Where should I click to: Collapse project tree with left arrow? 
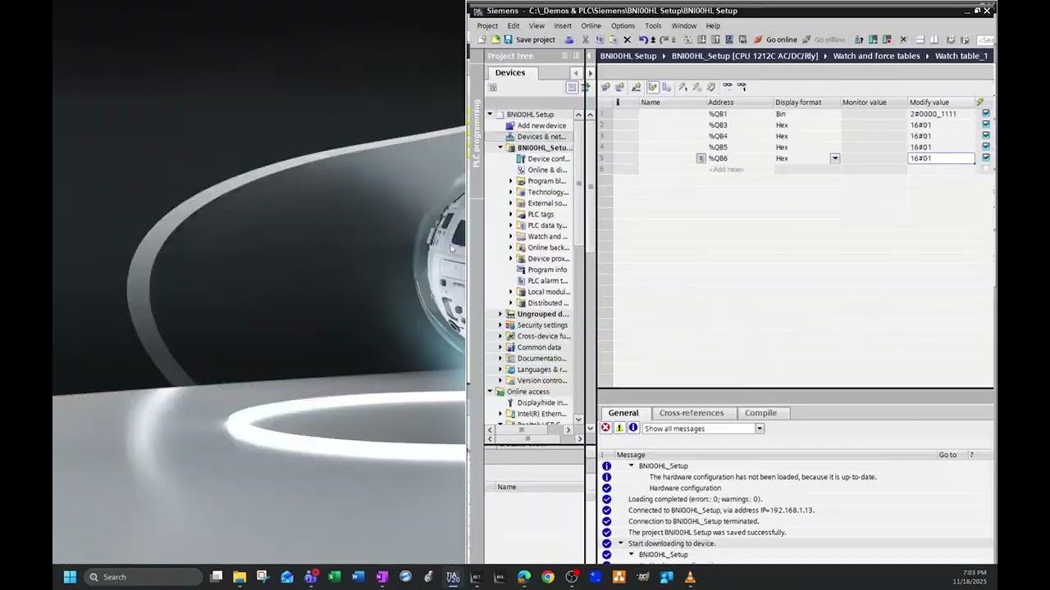[x=575, y=73]
